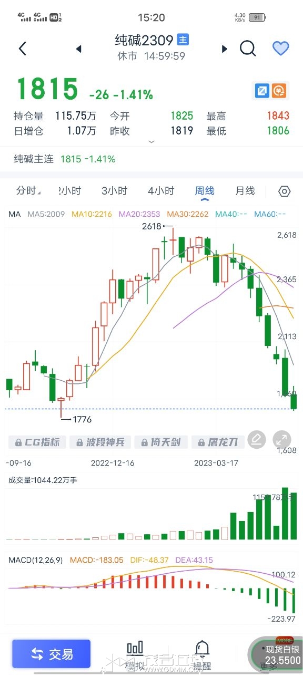Screen dimensions: 303x675
Task: Open 现货白银 23.5500 floating widget
Action: tap(279, 654)
